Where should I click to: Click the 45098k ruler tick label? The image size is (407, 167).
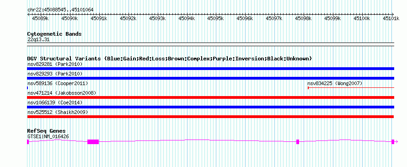(304, 18)
